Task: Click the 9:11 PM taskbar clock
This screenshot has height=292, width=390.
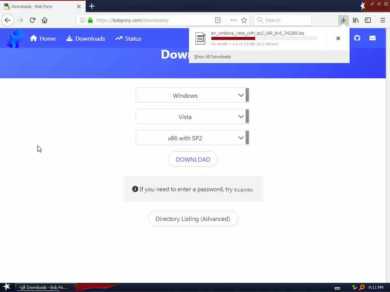Action: 376,287
